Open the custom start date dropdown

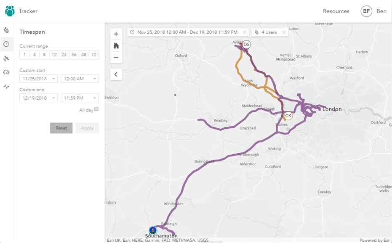(38, 79)
